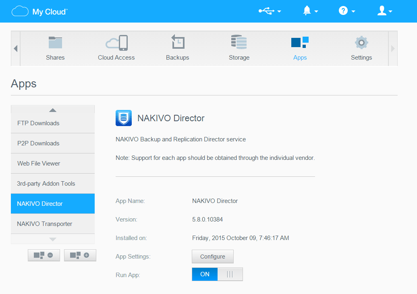This screenshot has height=294, width=417.
Task: Move navigation bar left with arrow
Action: point(16,48)
